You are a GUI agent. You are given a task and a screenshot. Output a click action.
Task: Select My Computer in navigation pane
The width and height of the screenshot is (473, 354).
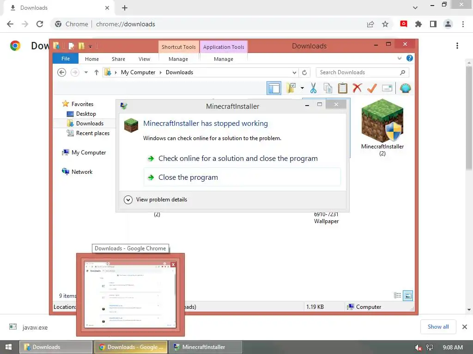pyautogui.click(x=89, y=152)
